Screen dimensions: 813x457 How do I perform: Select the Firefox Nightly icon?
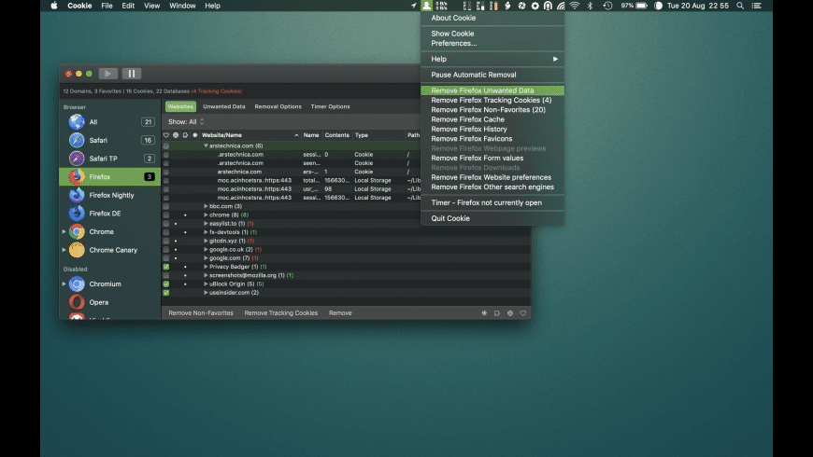click(77, 195)
